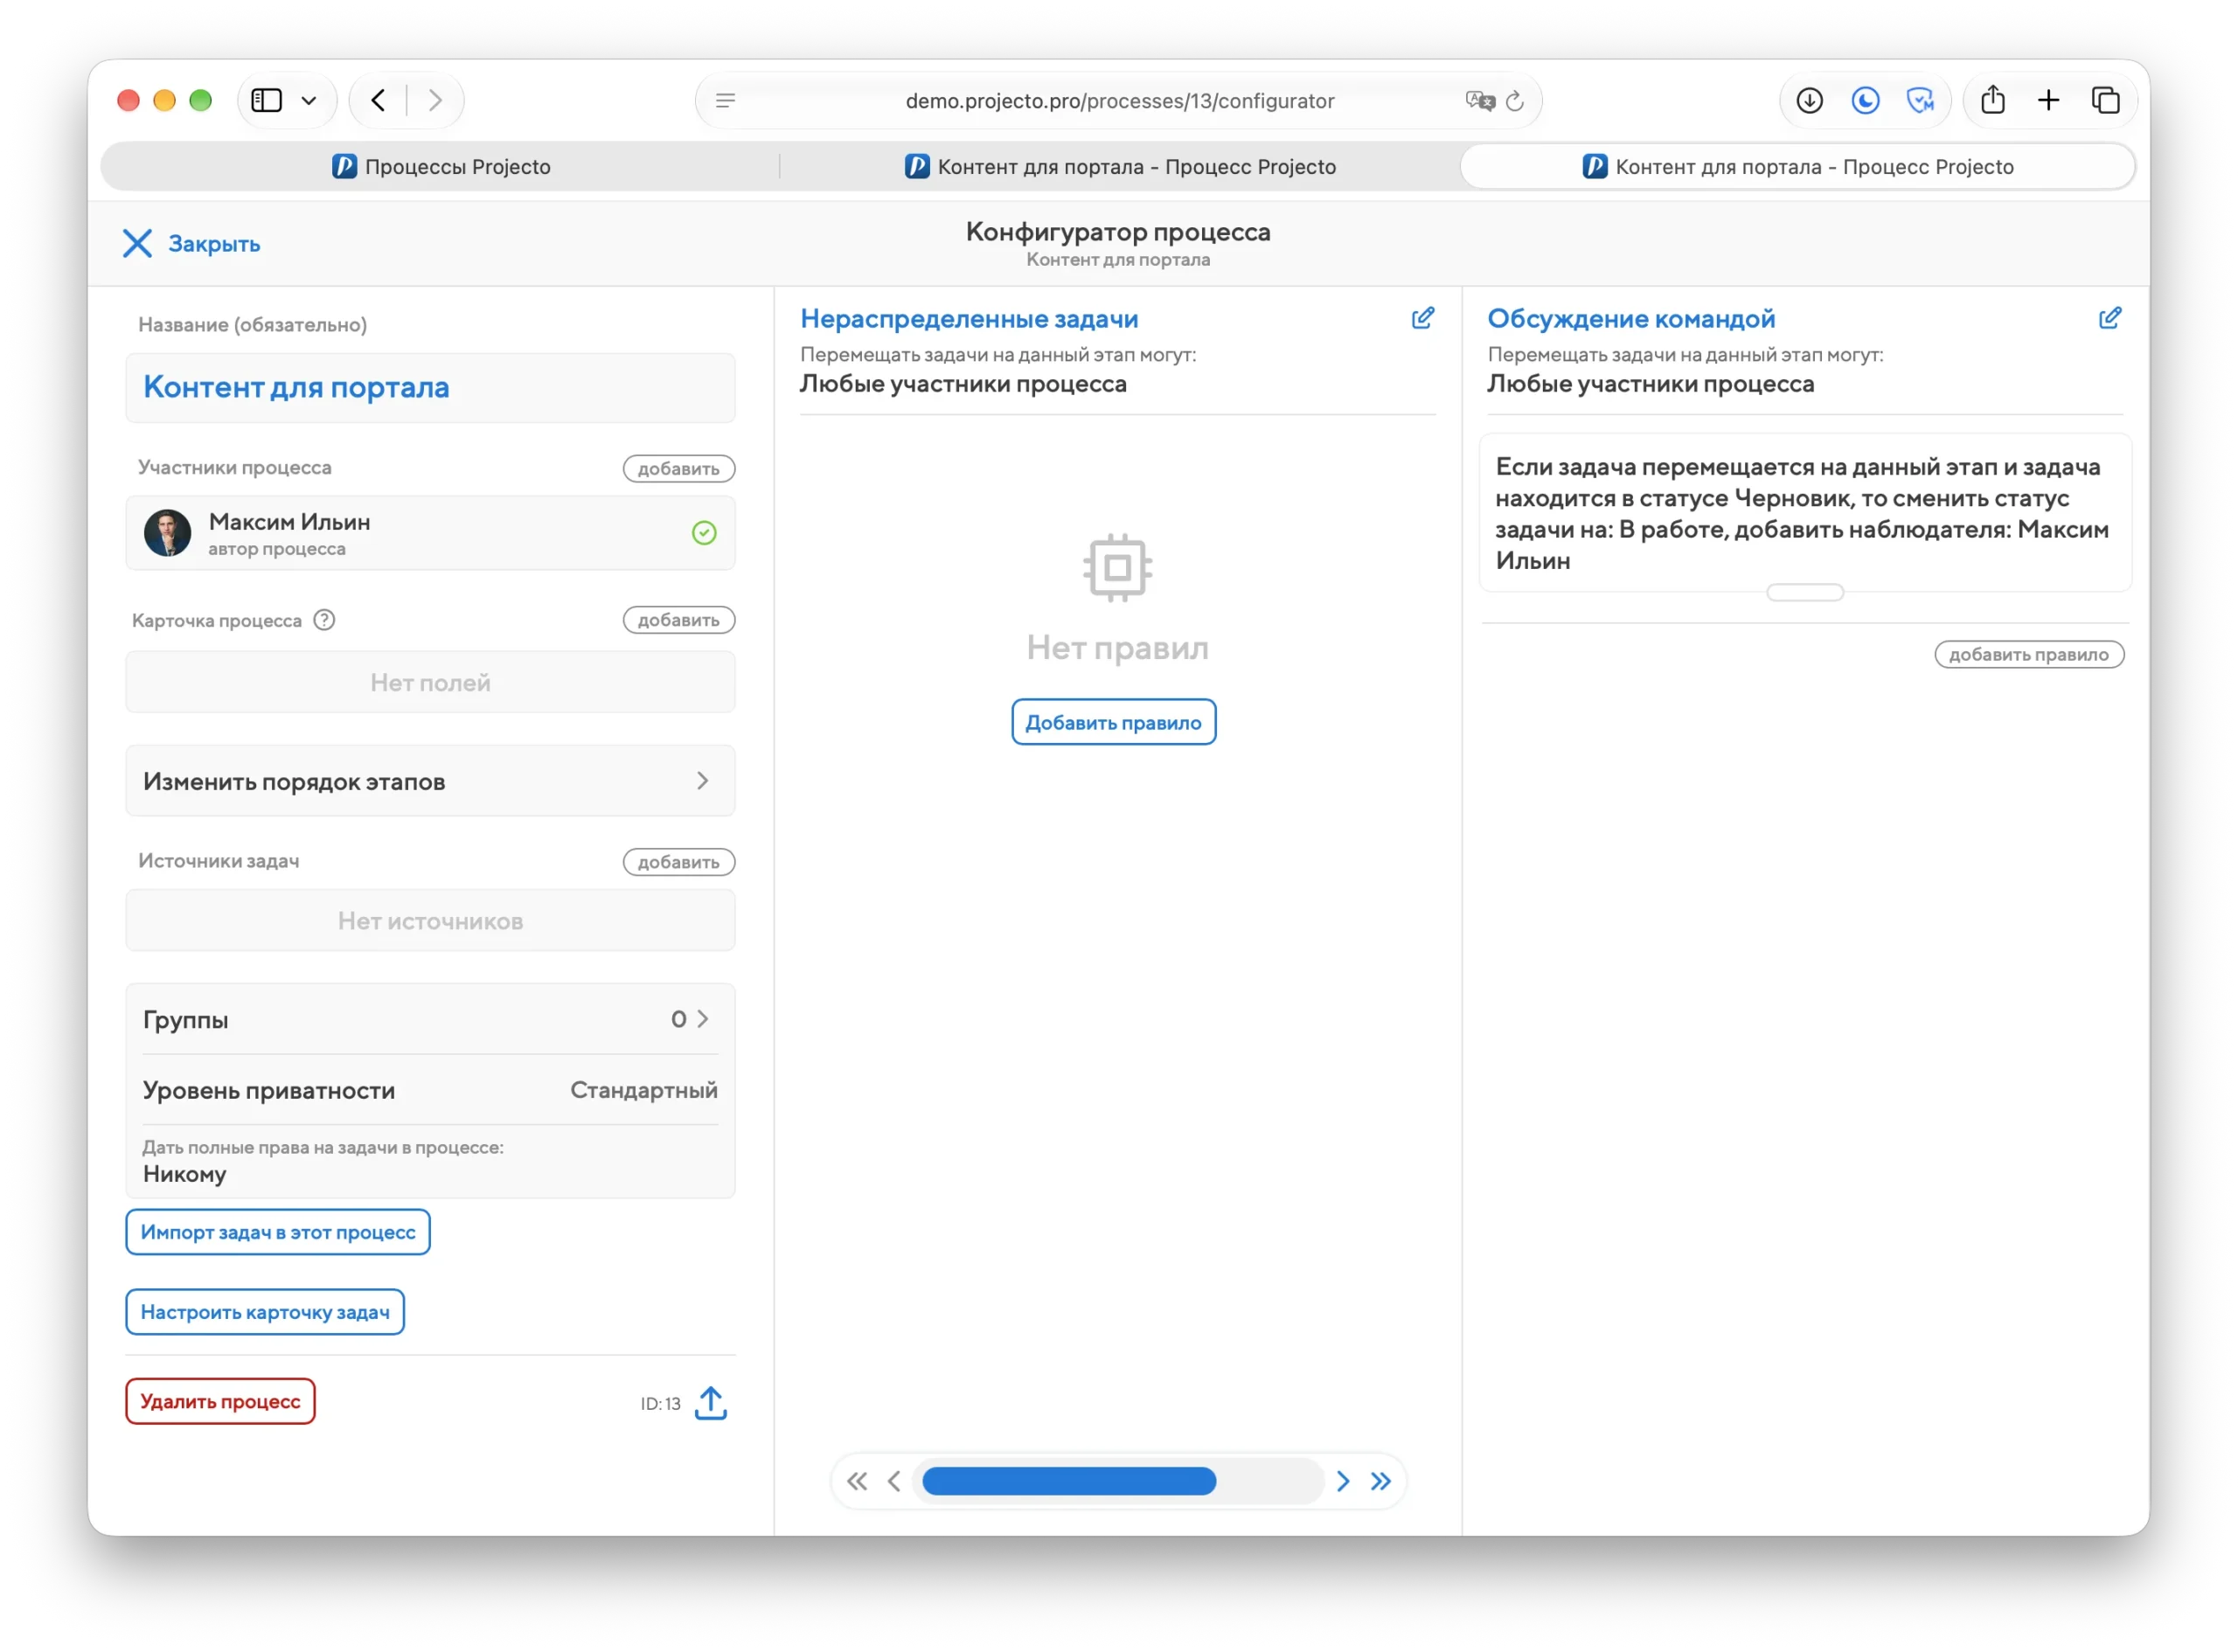This screenshot has height=1652, width=2238.
Task: Switch to the middle Контент для портала tab
Action: [x=1120, y=166]
